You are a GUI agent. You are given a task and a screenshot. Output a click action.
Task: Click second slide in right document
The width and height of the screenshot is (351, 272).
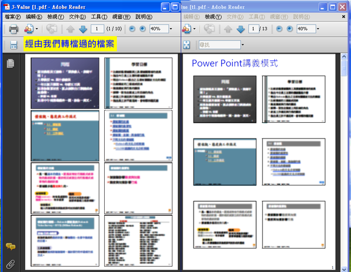pos(294,99)
